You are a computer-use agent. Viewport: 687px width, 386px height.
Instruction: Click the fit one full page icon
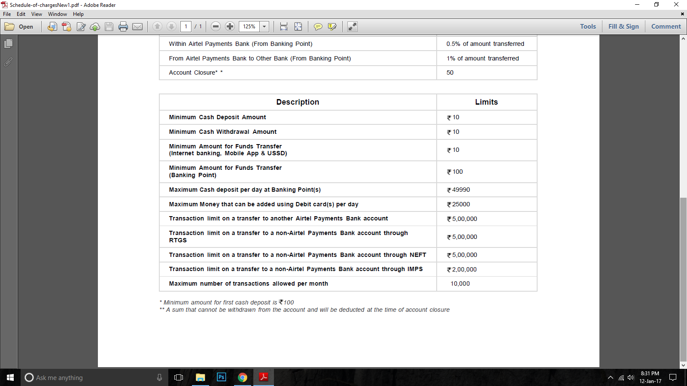click(x=298, y=27)
